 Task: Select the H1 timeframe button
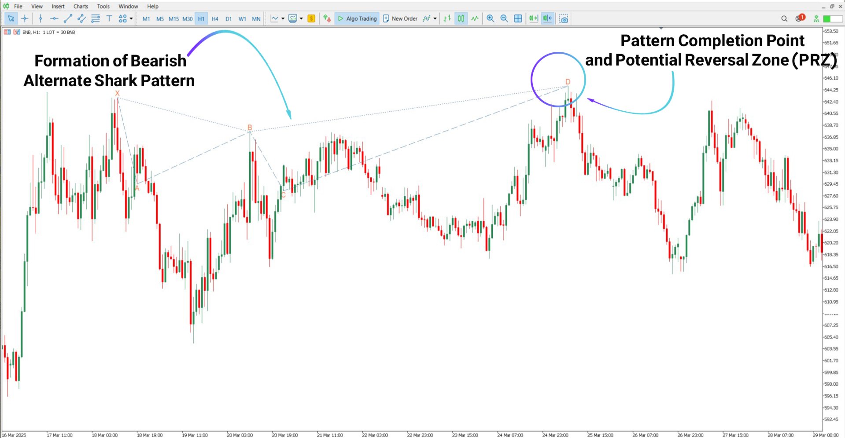pyautogui.click(x=201, y=19)
